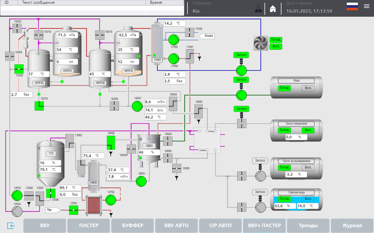
Task: Switch to the Тренды tab
Action: [x=308, y=226]
